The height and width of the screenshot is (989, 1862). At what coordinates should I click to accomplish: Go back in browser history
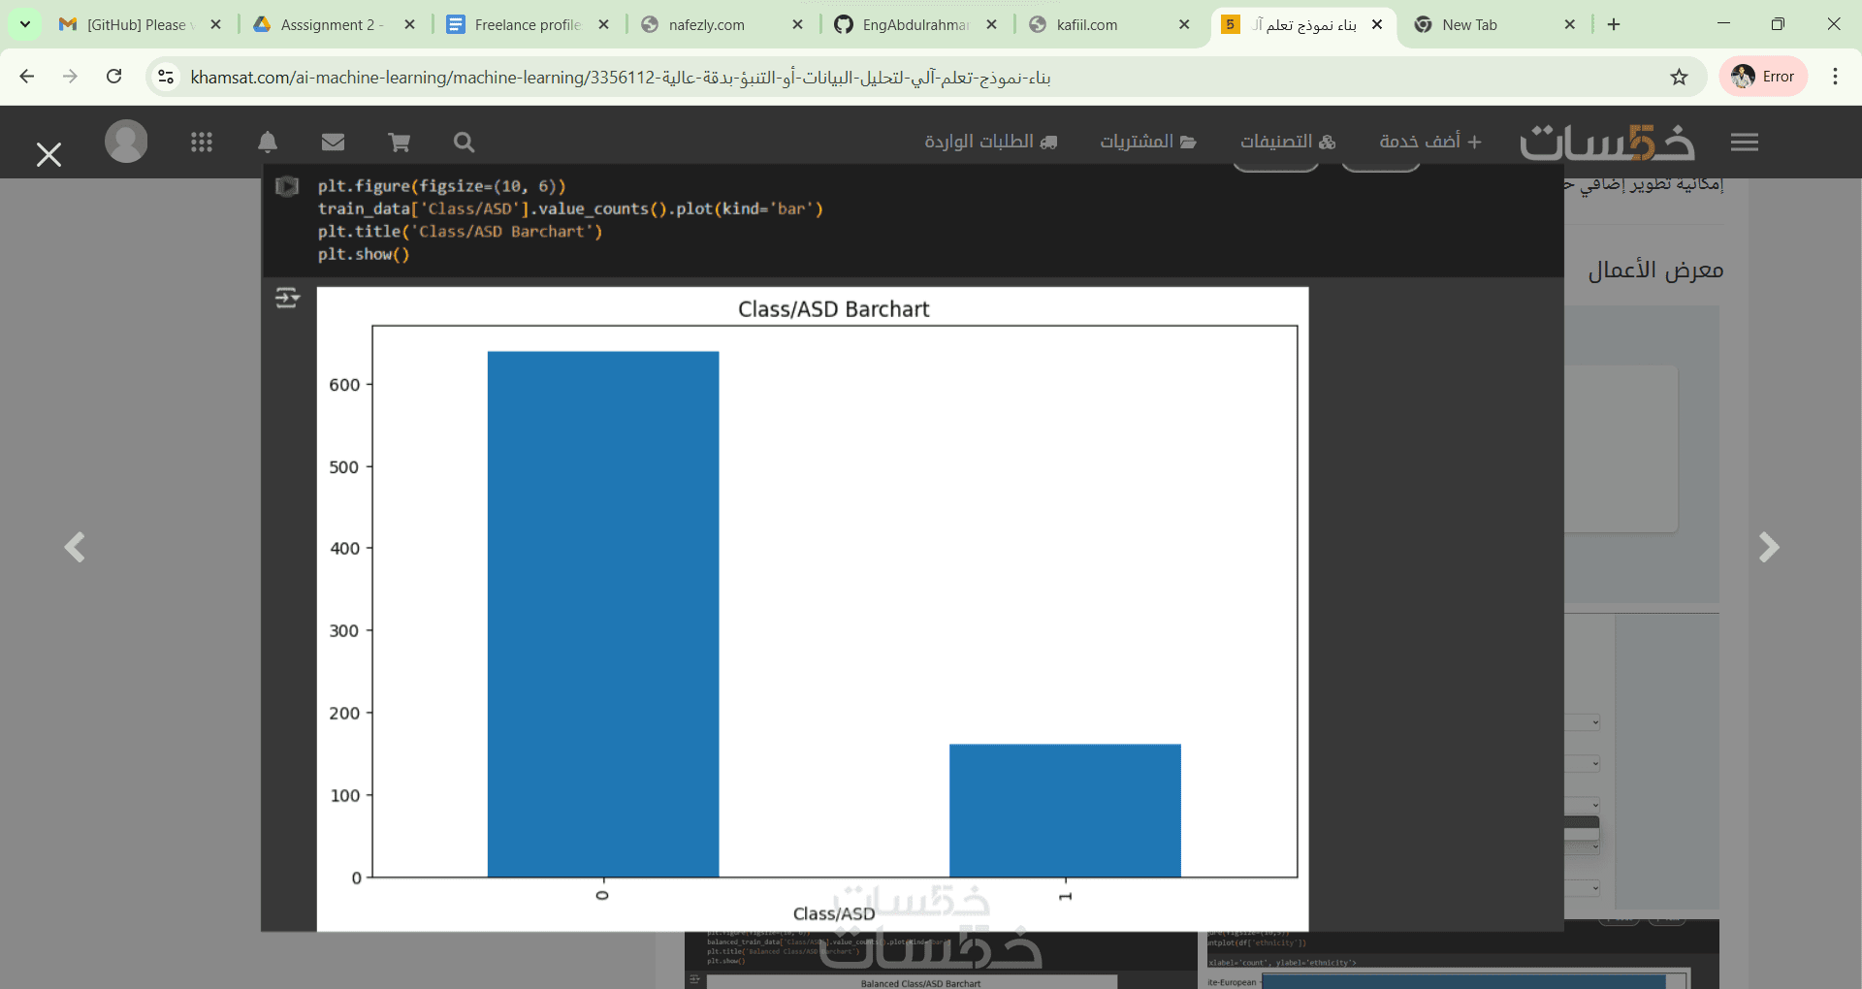coord(27,77)
